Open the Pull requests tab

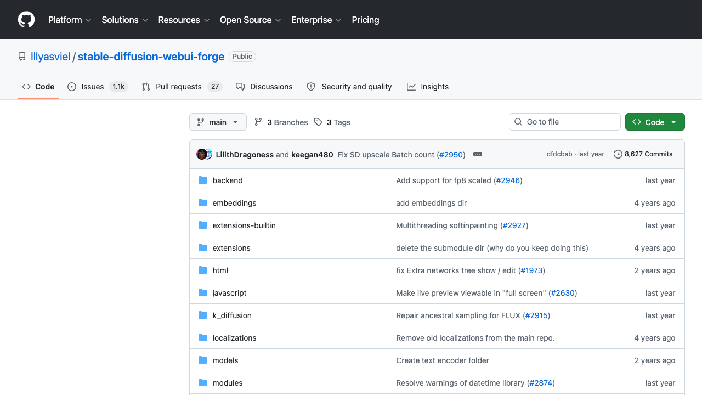pos(182,87)
